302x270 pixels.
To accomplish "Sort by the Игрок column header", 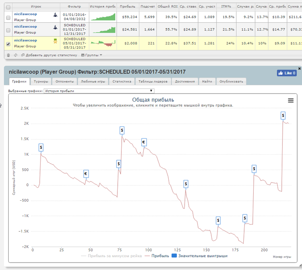I will [x=36, y=6].
